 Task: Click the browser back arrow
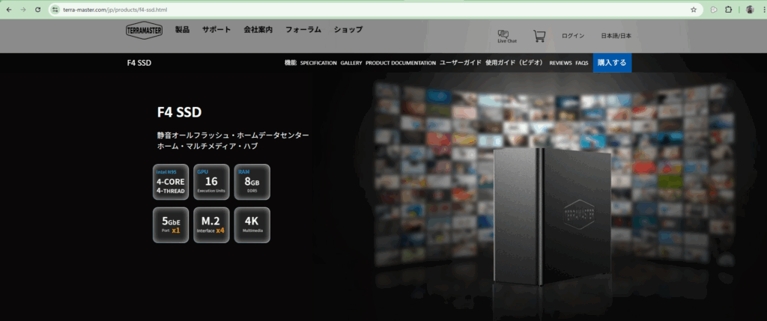pos(9,10)
